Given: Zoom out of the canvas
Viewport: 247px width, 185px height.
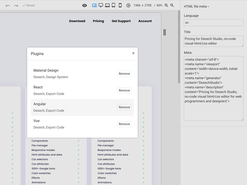Looking at the screenshot, I should click(172, 5).
